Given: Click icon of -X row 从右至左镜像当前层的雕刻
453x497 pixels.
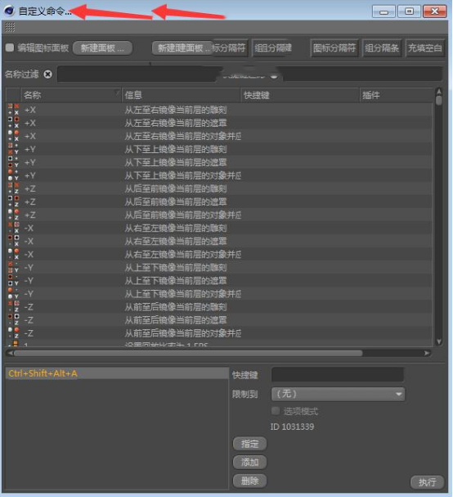Looking at the screenshot, I should (13, 228).
